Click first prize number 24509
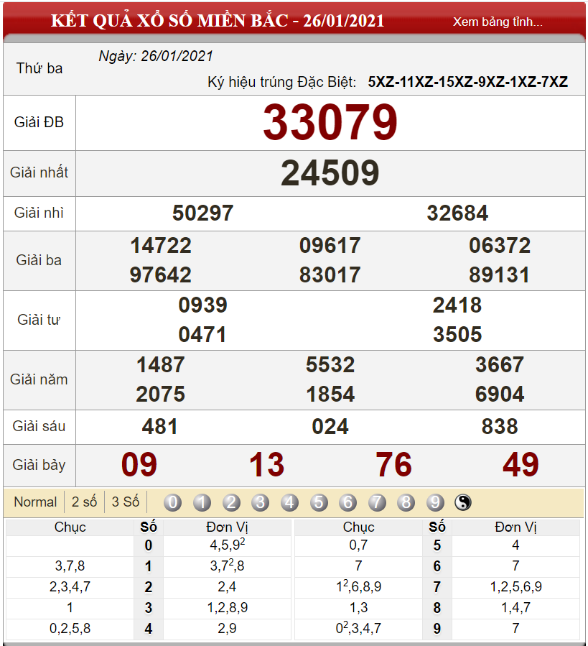 (330, 173)
